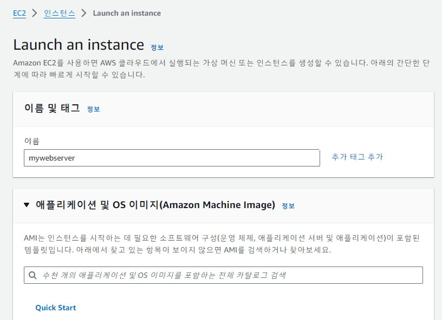Click the 추가 태그 추가 link
442x320 pixels.
click(x=357, y=157)
